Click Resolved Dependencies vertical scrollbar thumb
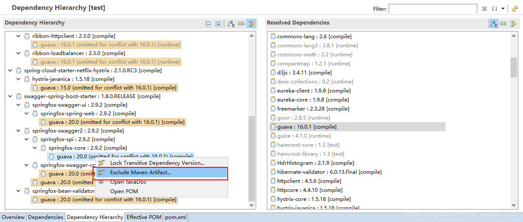This screenshot has width=523, height=222. pyautogui.click(x=514, y=68)
